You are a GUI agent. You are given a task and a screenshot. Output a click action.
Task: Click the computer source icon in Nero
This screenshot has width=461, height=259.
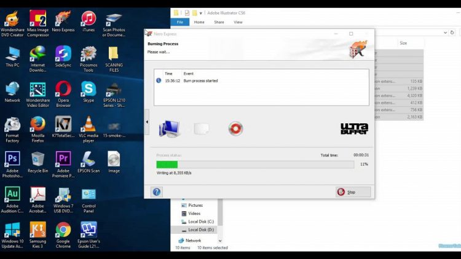[170, 129]
